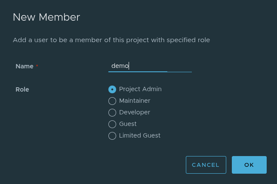Image resolution: width=277 pixels, height=184 pixels.
Task: Enable the Limited Guest radio circle
Action: [112, 136]
